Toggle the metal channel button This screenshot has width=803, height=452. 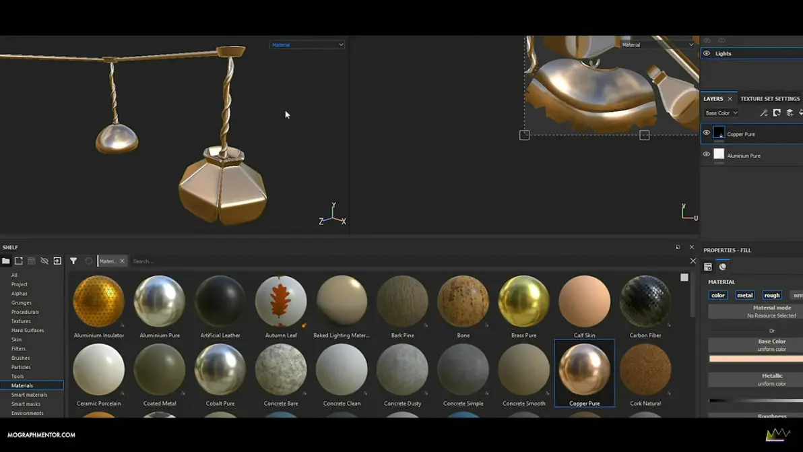pyautogui.click(x=744, y=295)
